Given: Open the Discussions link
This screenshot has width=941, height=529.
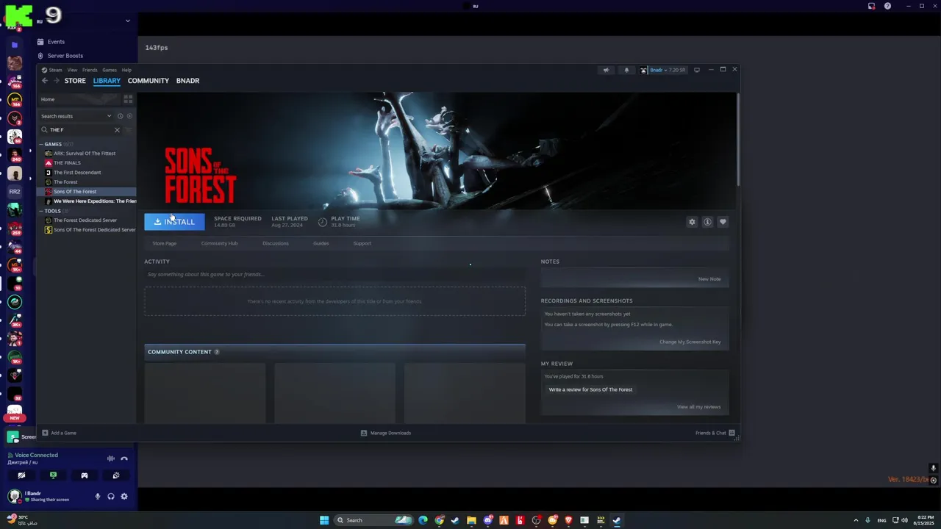Looking at the screenshot, I should tap(276, 243).
